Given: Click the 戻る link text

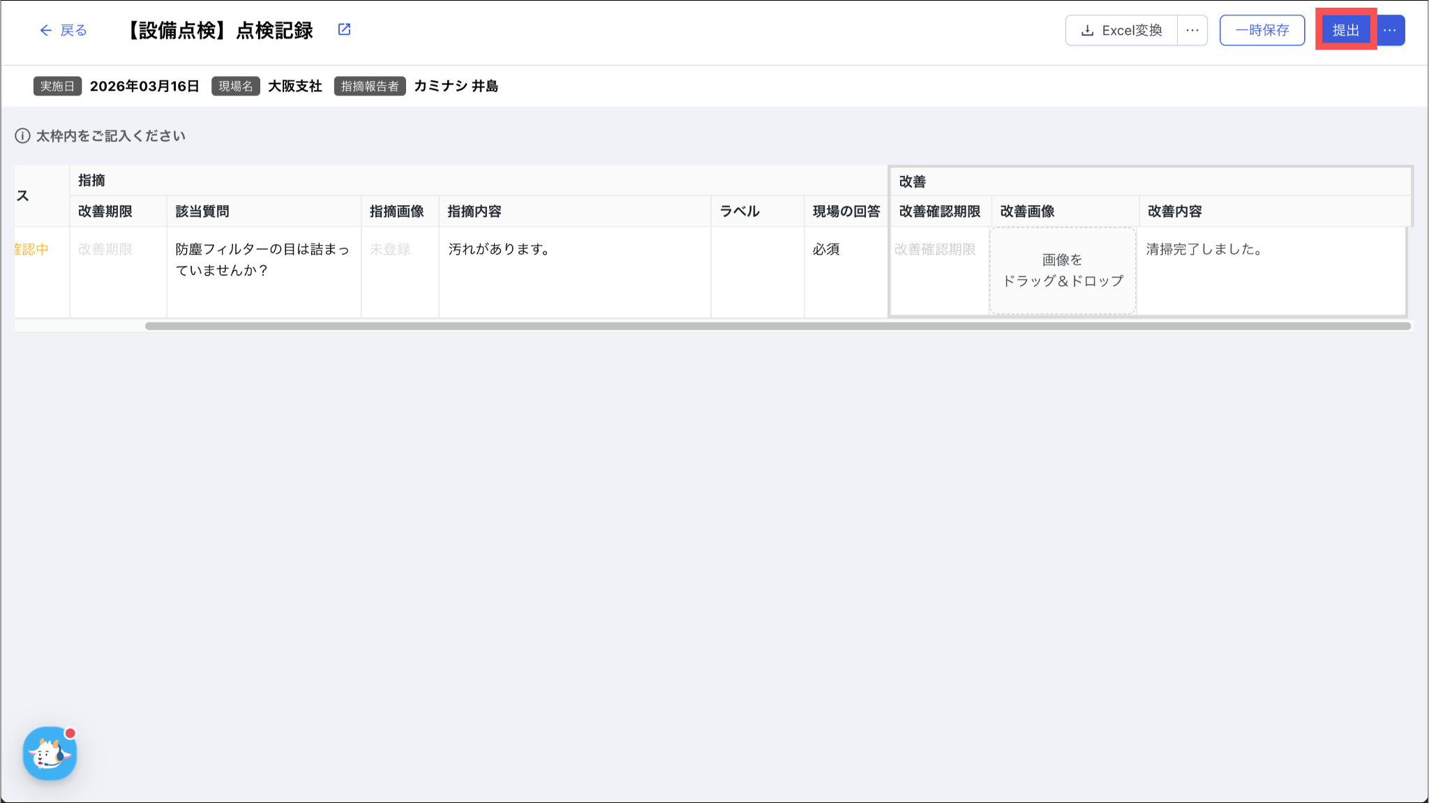Looking at the screenshot, I should click(x=73, y=30).
